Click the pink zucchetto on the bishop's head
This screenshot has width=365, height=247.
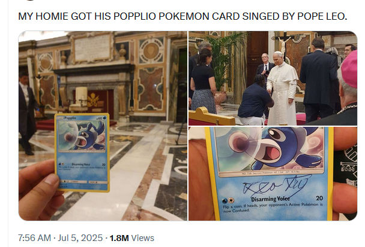pos(349,70)
